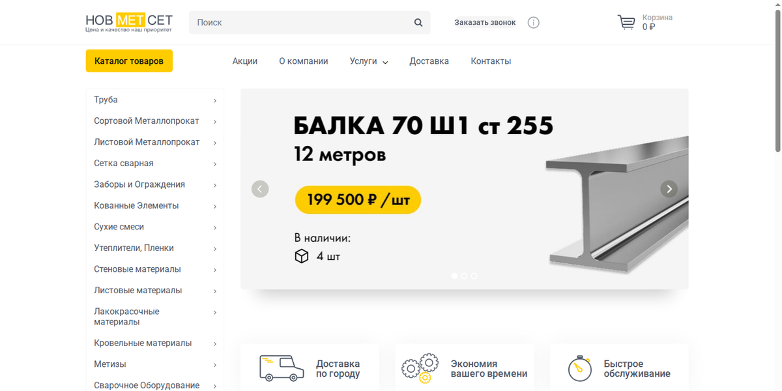Open Утеплители, Пленки category link
This screenshot has width=782, height=391.
click(134, 248)
